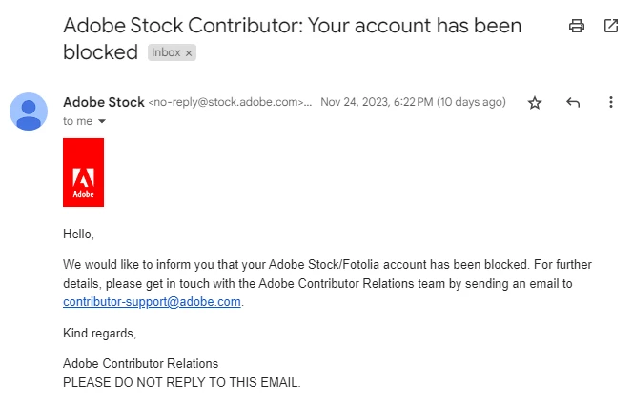Image resolution: width=633 pixels, height=408 pixels.
Task: Open the contributor-support@adobe.com link
Action: click(152, 302)
